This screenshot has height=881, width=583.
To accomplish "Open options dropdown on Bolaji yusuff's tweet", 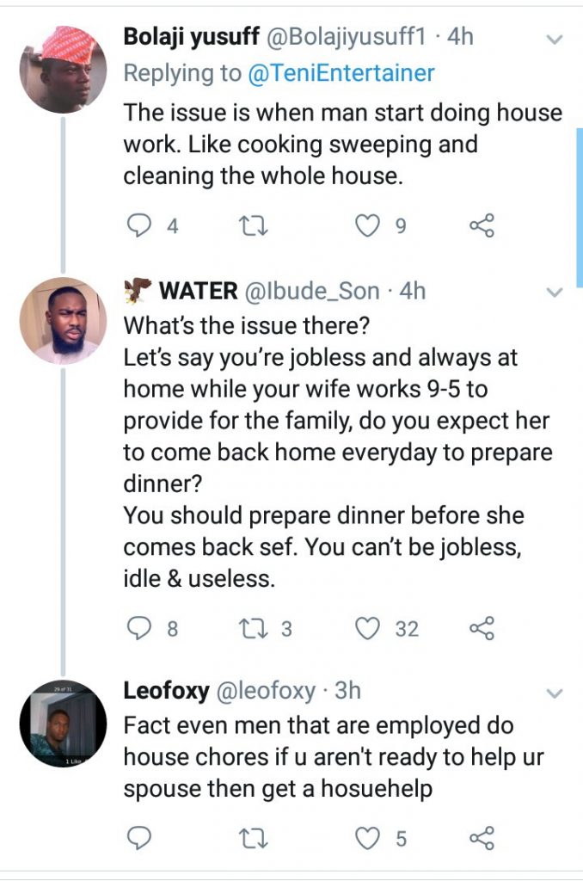I will click(555, 40).
